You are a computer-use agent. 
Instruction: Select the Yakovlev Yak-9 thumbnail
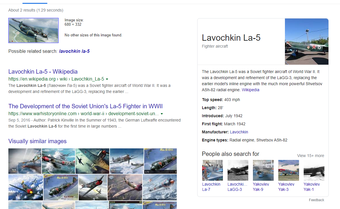(x=263, y=170)
